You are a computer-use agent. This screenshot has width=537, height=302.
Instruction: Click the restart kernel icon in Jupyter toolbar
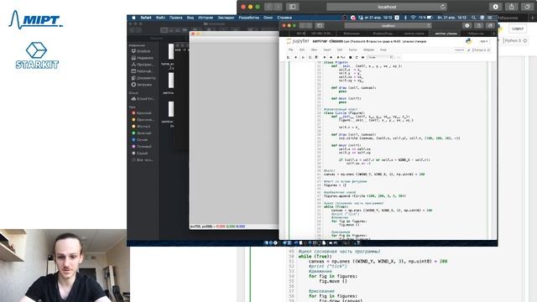pyautogui.click(x=357, y=57)
